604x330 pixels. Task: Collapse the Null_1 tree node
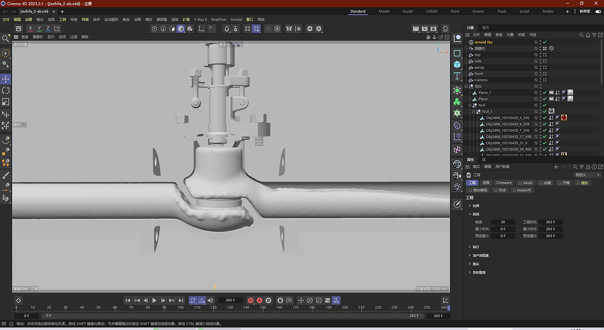pyautogui.click(x=474, y=111)
